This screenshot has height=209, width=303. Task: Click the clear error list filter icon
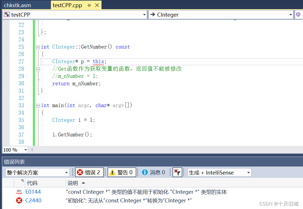(x=177, y=172)
